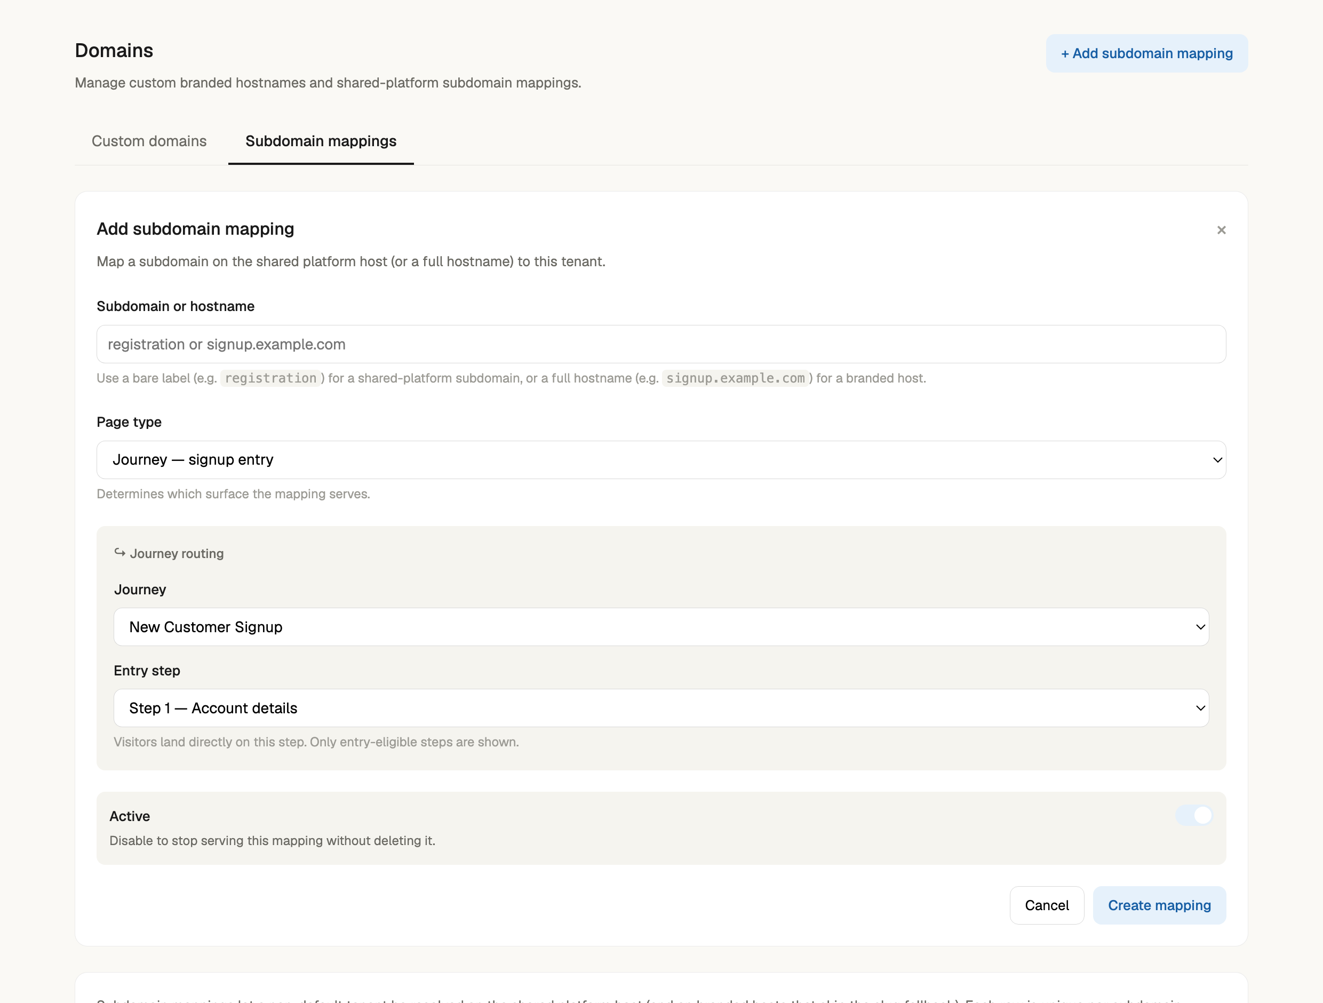Switch to the Custom domains tab
Screen dimensions: 1323x1003
click(149, 141)
